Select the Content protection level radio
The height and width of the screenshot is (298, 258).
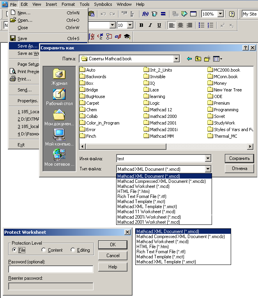coord(44,250)
